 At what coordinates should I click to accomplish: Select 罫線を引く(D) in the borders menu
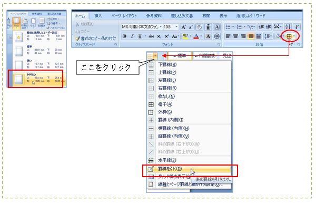click(x=189, y=169)
